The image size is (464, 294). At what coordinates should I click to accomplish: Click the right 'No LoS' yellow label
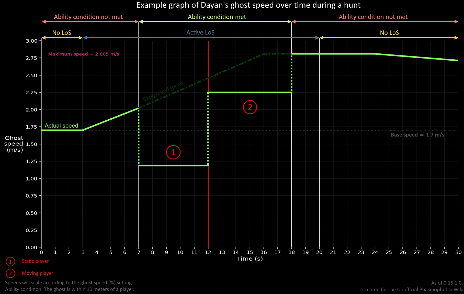pos(389,33)
